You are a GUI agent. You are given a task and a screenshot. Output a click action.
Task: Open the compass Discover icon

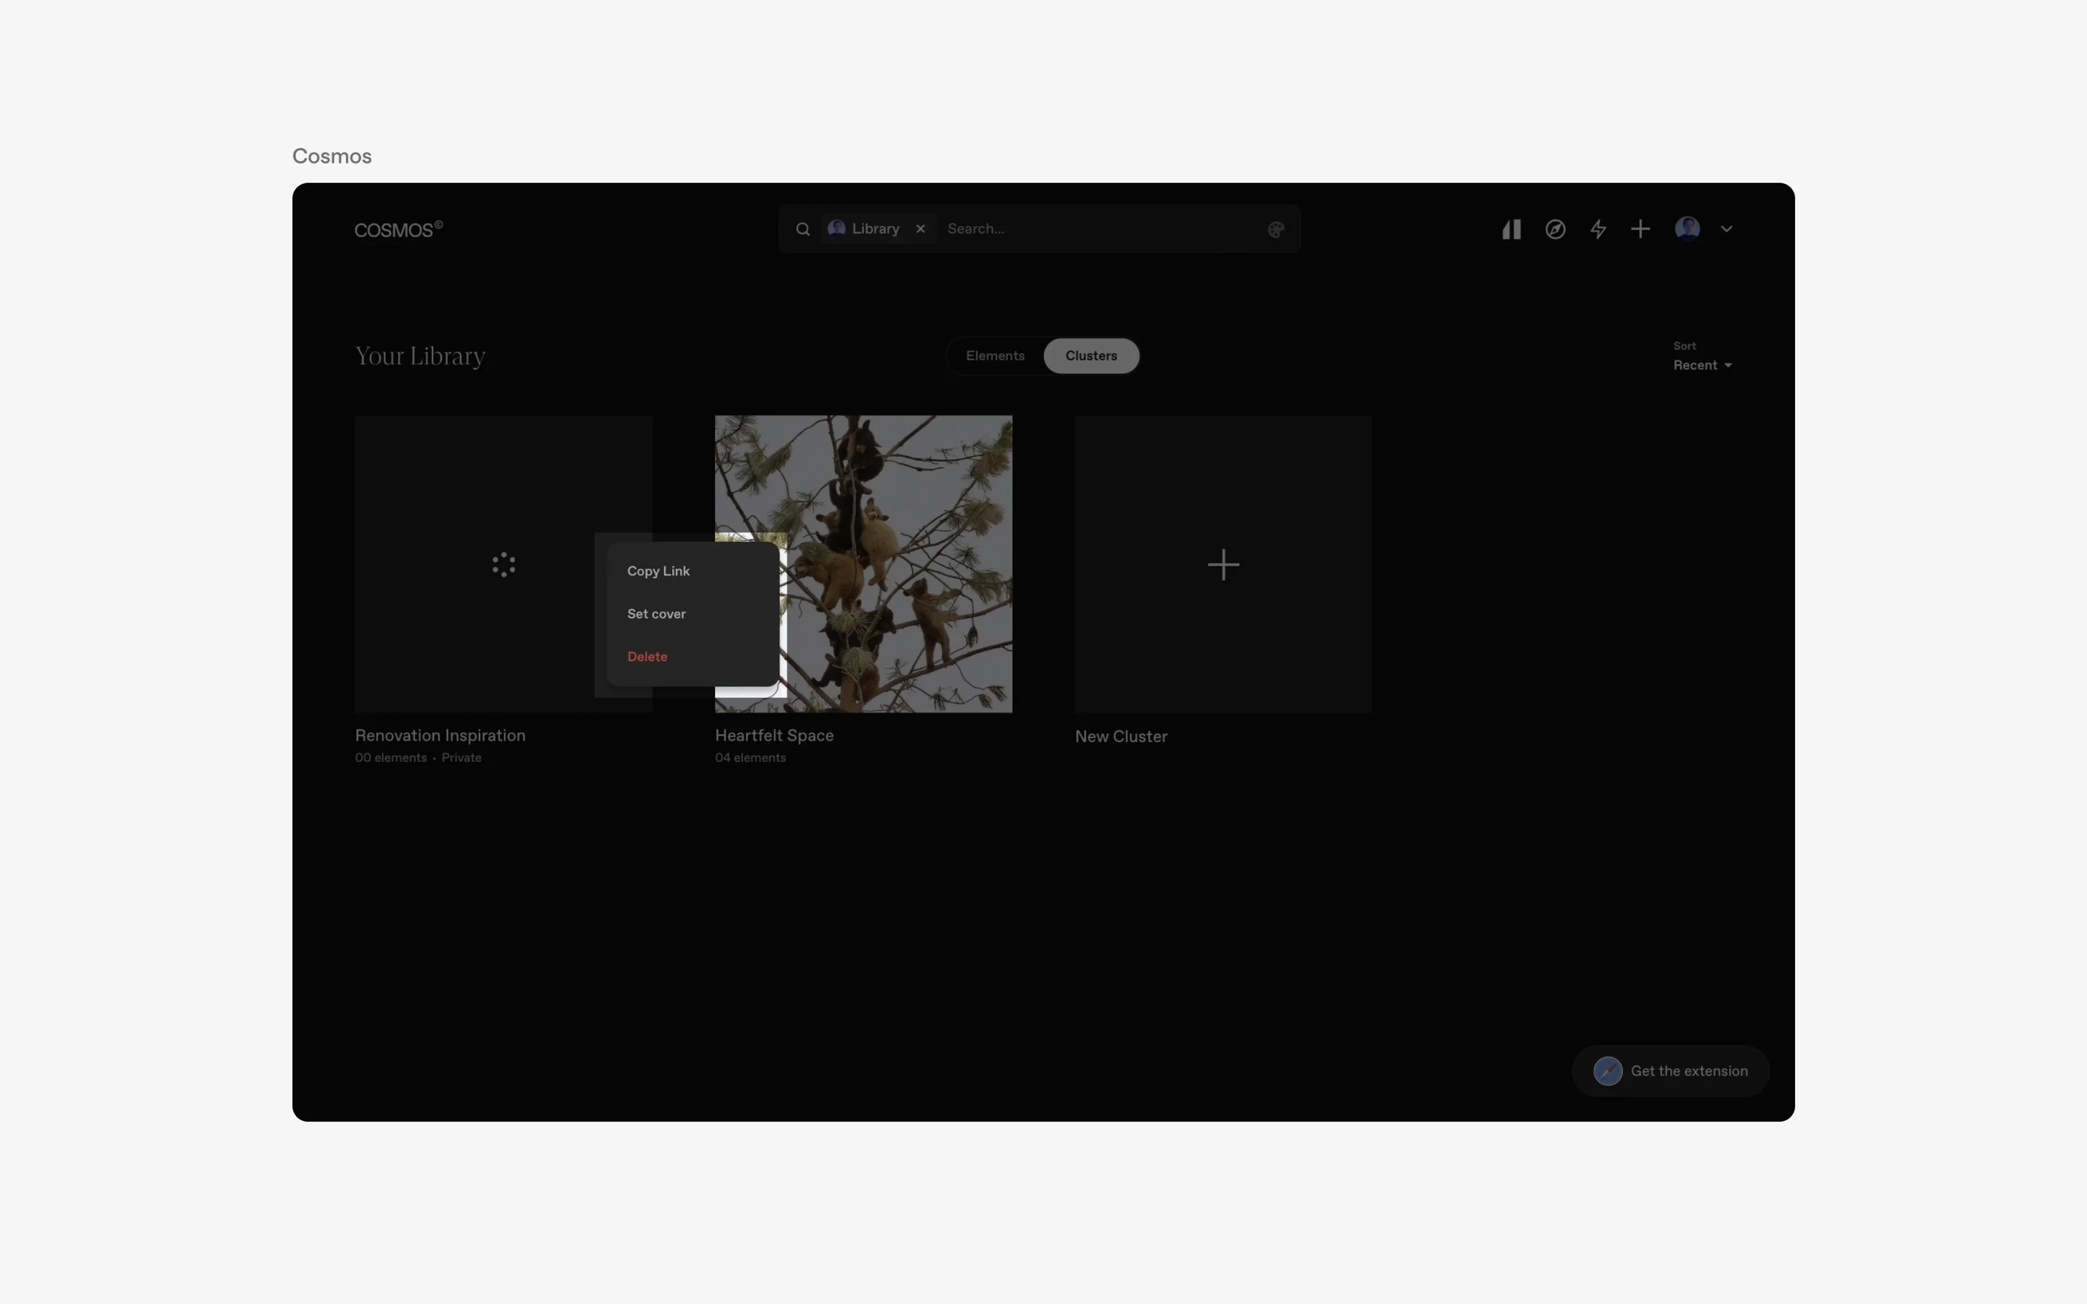coord(1554,229)
